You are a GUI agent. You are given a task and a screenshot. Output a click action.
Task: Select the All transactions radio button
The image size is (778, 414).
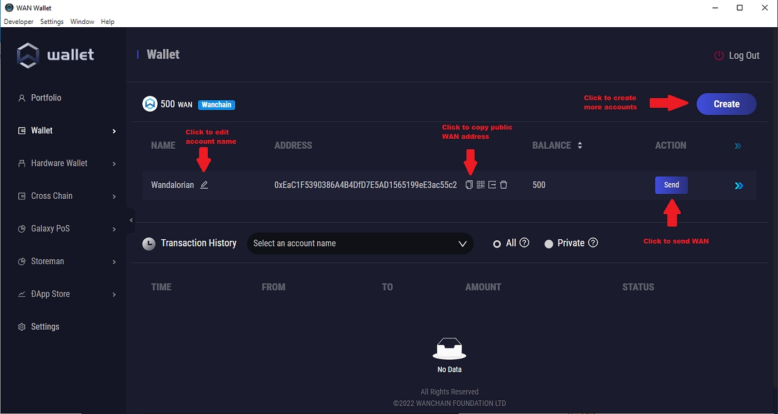click(x=497, y=244)
